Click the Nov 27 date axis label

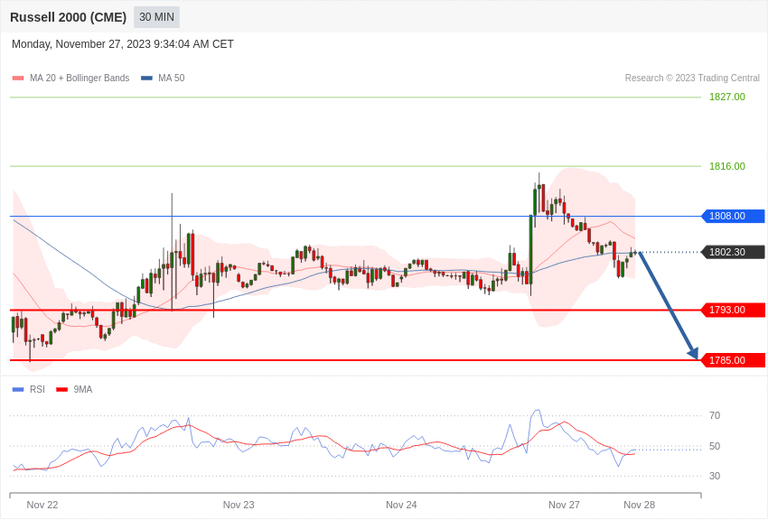coord(564,505)
